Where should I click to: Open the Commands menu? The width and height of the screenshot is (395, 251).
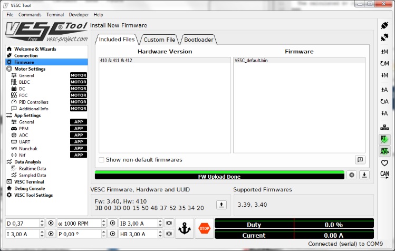(x=30, y=15)
